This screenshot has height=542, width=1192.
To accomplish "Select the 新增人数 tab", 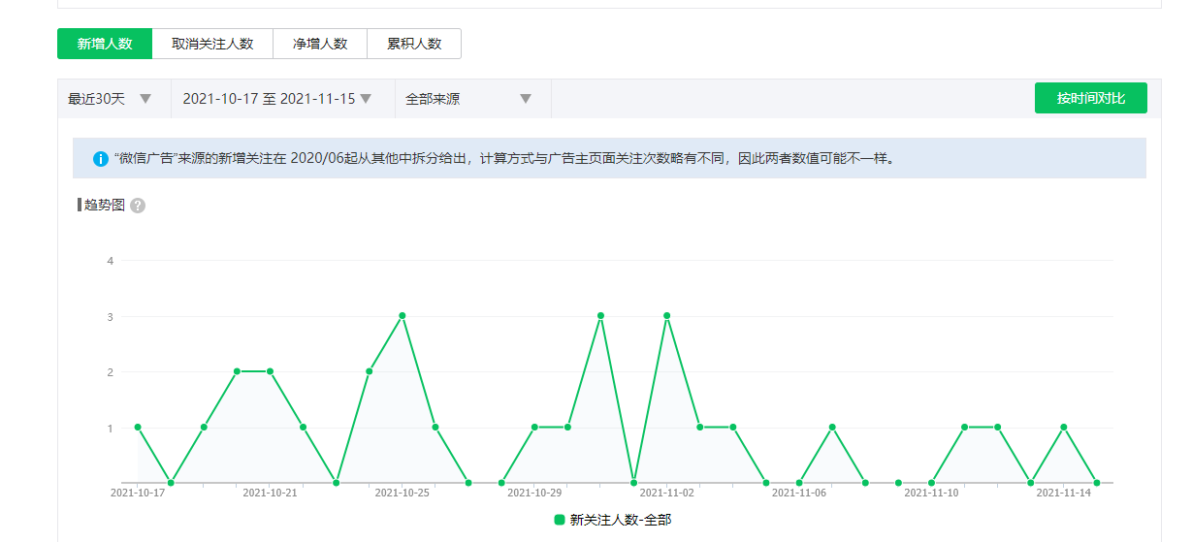I will (x=105, y=44).
